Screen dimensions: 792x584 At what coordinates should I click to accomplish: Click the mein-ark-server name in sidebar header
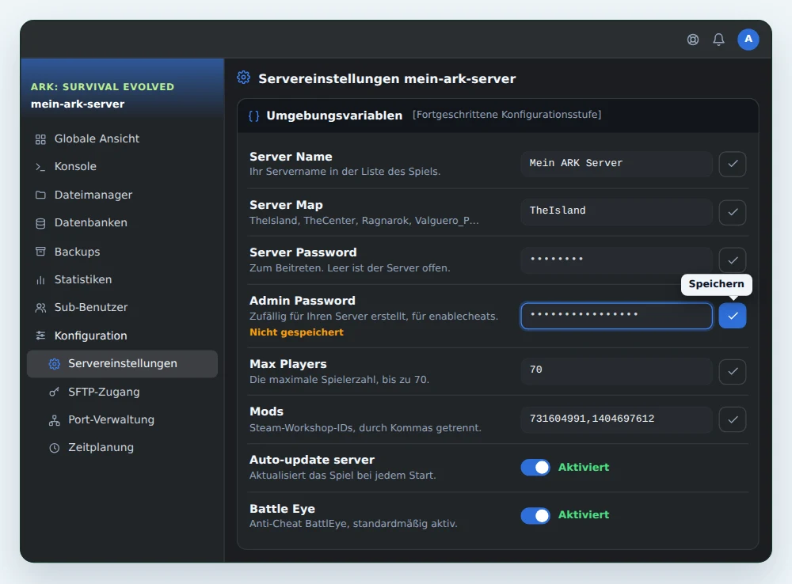(78, 104)
